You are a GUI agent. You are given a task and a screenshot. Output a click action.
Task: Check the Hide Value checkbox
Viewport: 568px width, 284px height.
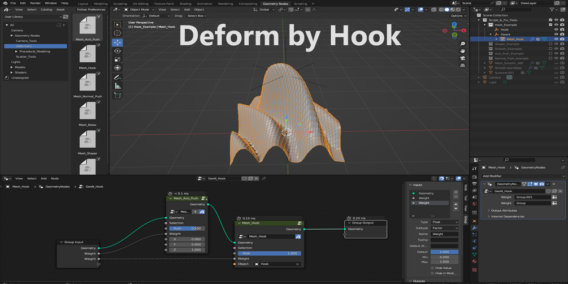[432, 268]
